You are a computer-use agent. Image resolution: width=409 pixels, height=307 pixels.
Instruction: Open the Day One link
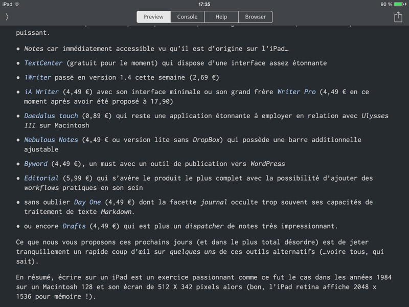[x=87, y=202]
